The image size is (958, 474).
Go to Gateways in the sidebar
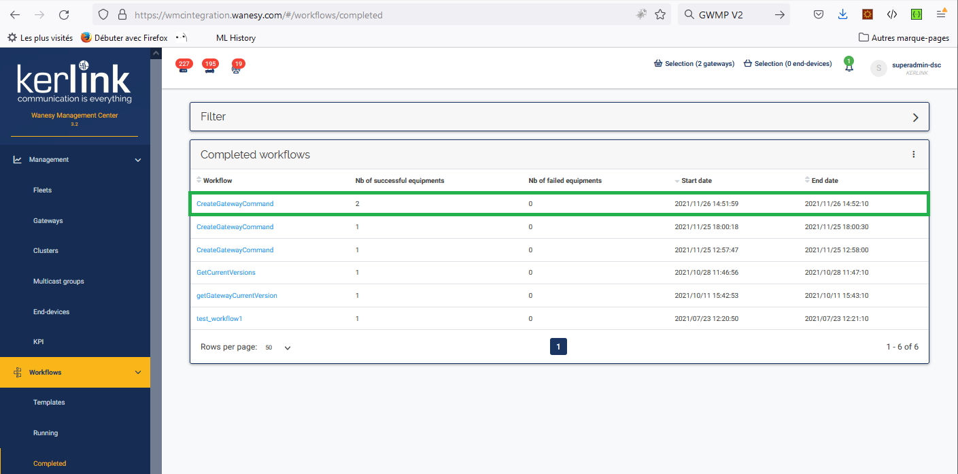(48, 221)
